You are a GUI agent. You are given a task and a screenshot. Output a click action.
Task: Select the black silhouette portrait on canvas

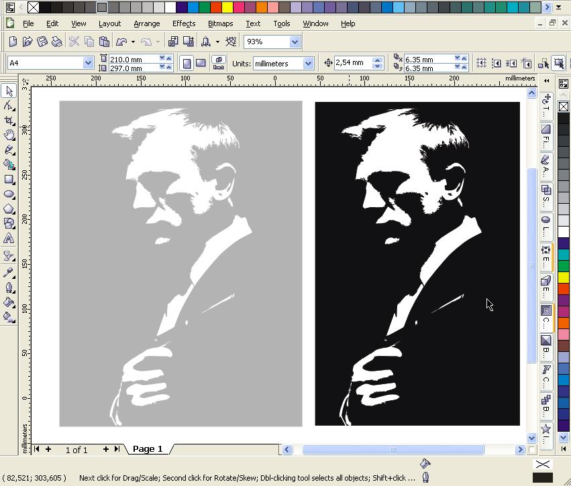coord(417,263)
